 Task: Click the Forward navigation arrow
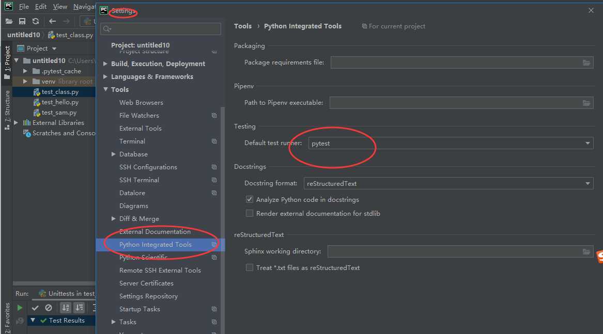[66, 21]
